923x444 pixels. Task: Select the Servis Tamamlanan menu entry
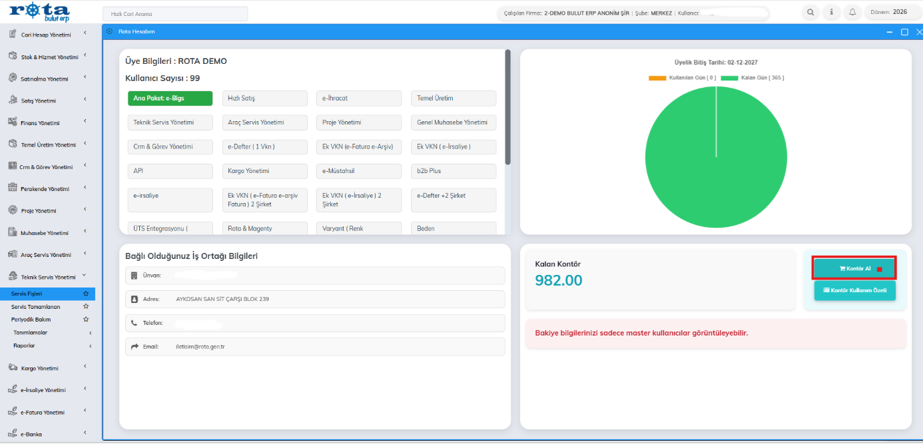click(36, 306)
